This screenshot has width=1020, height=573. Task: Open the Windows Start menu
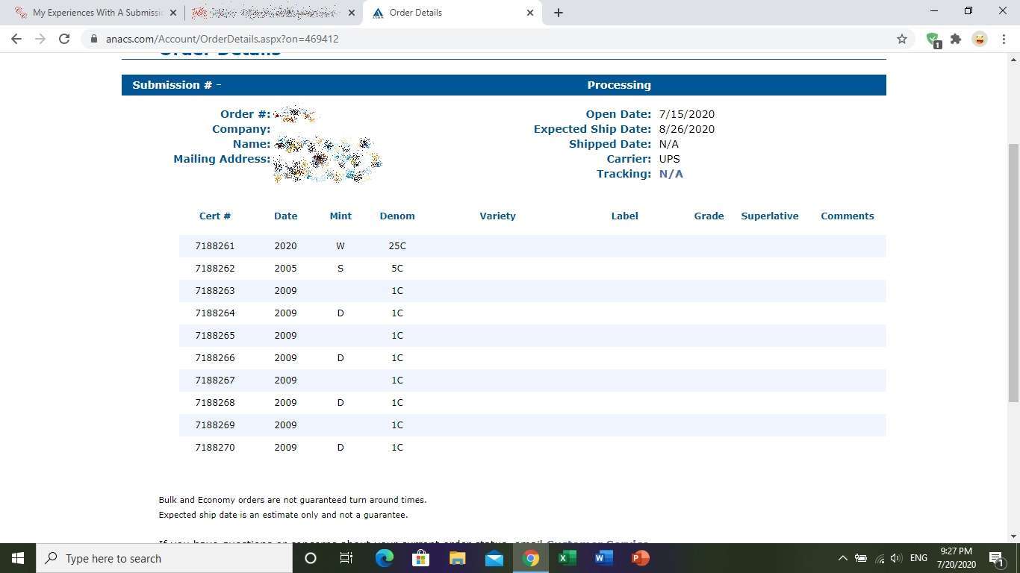18,558
